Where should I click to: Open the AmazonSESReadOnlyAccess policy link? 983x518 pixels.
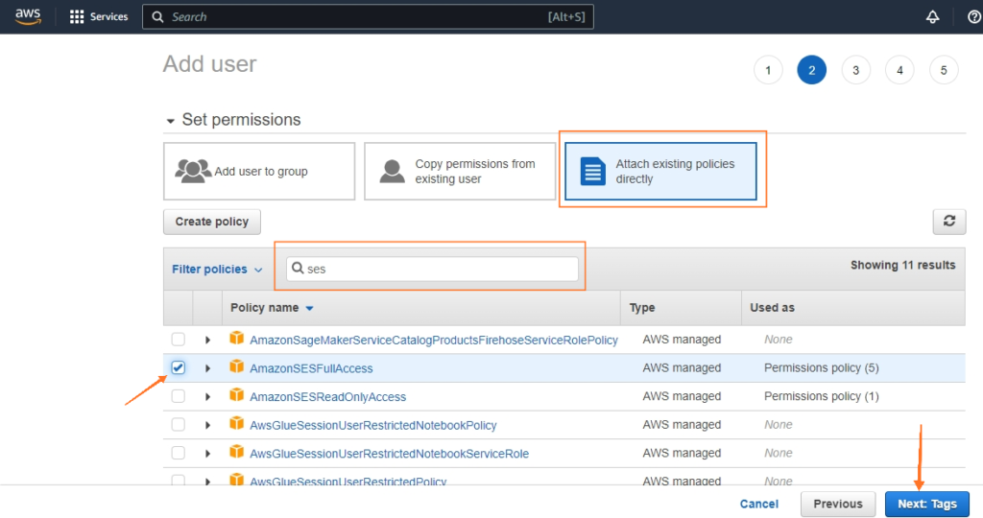[x=328, y=396]
